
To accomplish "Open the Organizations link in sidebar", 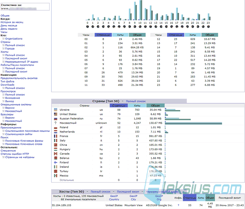I will 14,39.
